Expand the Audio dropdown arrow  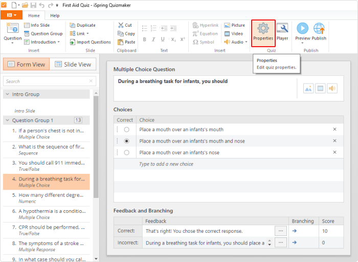click(x=246, y=42)
